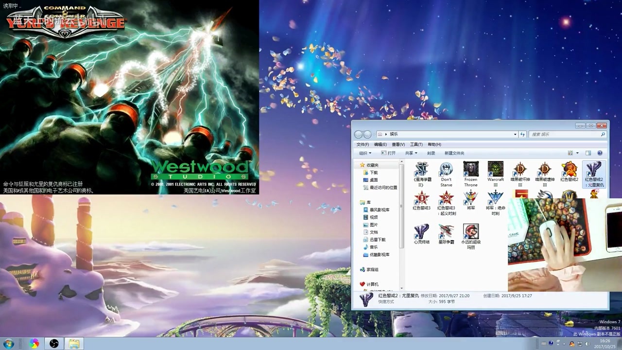Select the 暗黑破壞神III shortcut icon
The height and width of the screenshot is (350, 622).
point(545,174)
